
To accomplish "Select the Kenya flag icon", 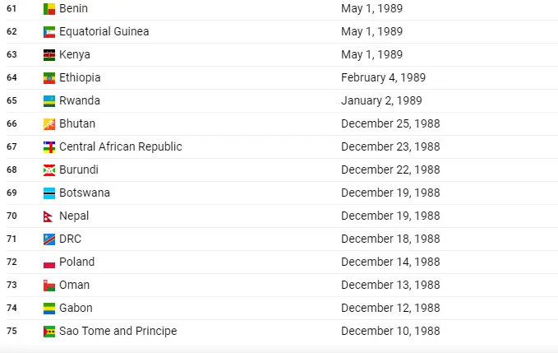I will coord(49,55).
